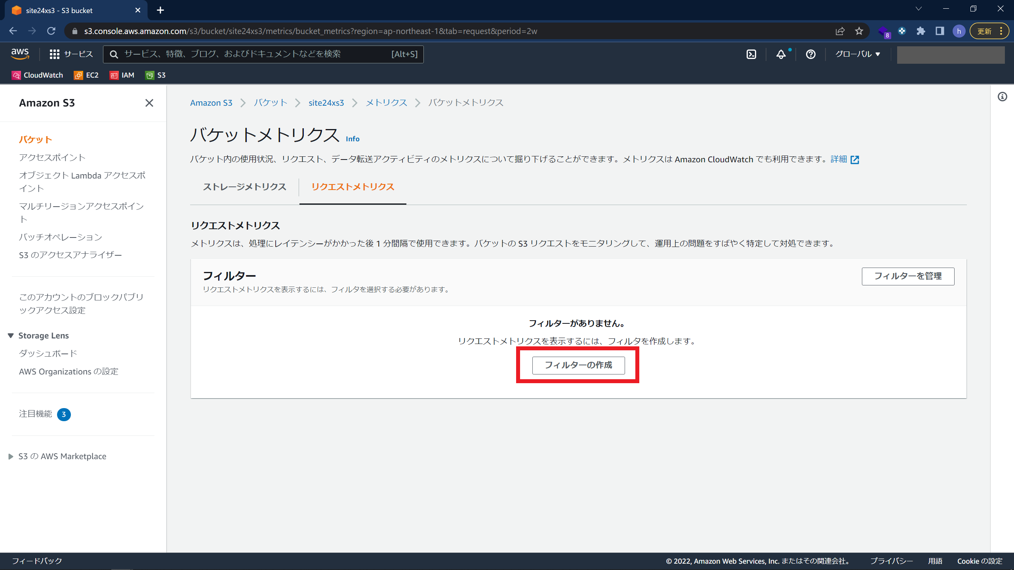
Task: Open アクセスポイント in the side navigation
Action: [52, 158]
